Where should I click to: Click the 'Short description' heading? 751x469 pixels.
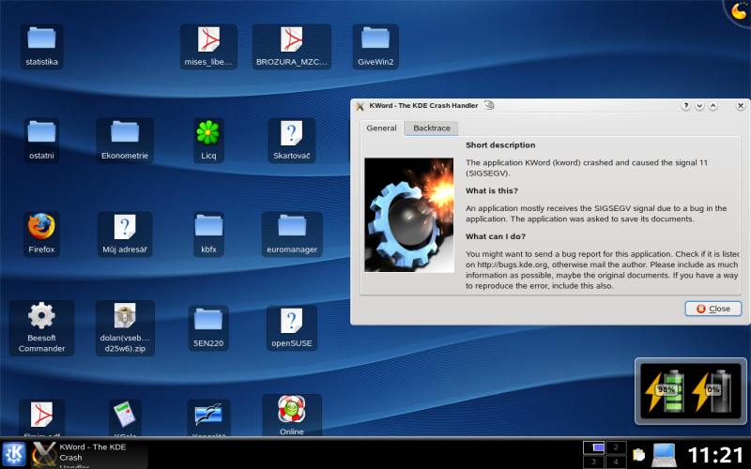click(500, 145)
